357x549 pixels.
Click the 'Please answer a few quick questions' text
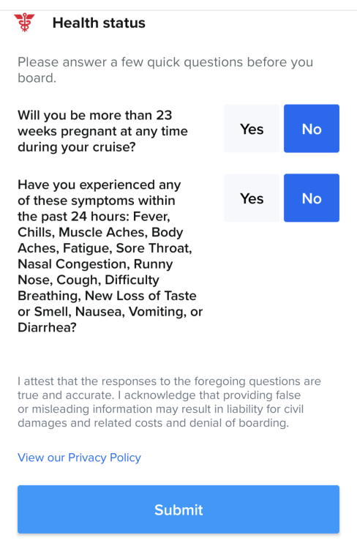coord(165,70)
